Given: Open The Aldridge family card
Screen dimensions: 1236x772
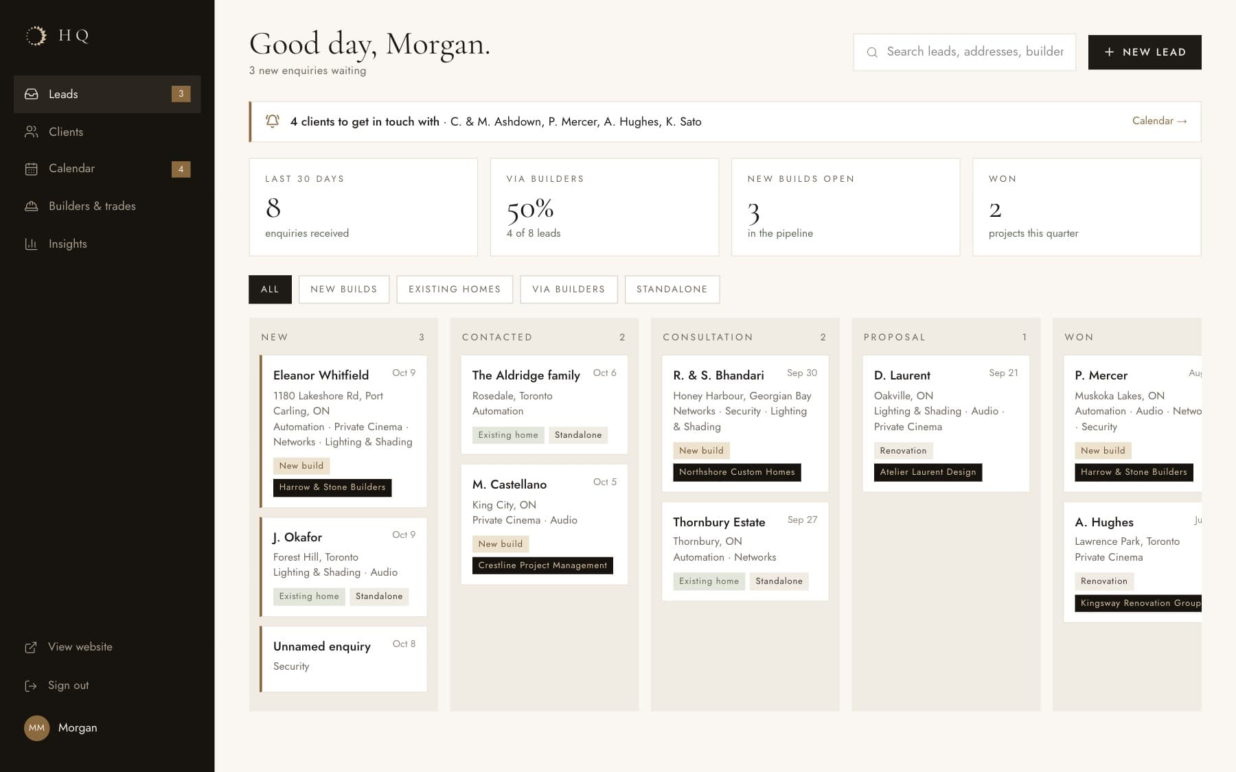Looking at the screenshot, I should click(x=545, y=404).
